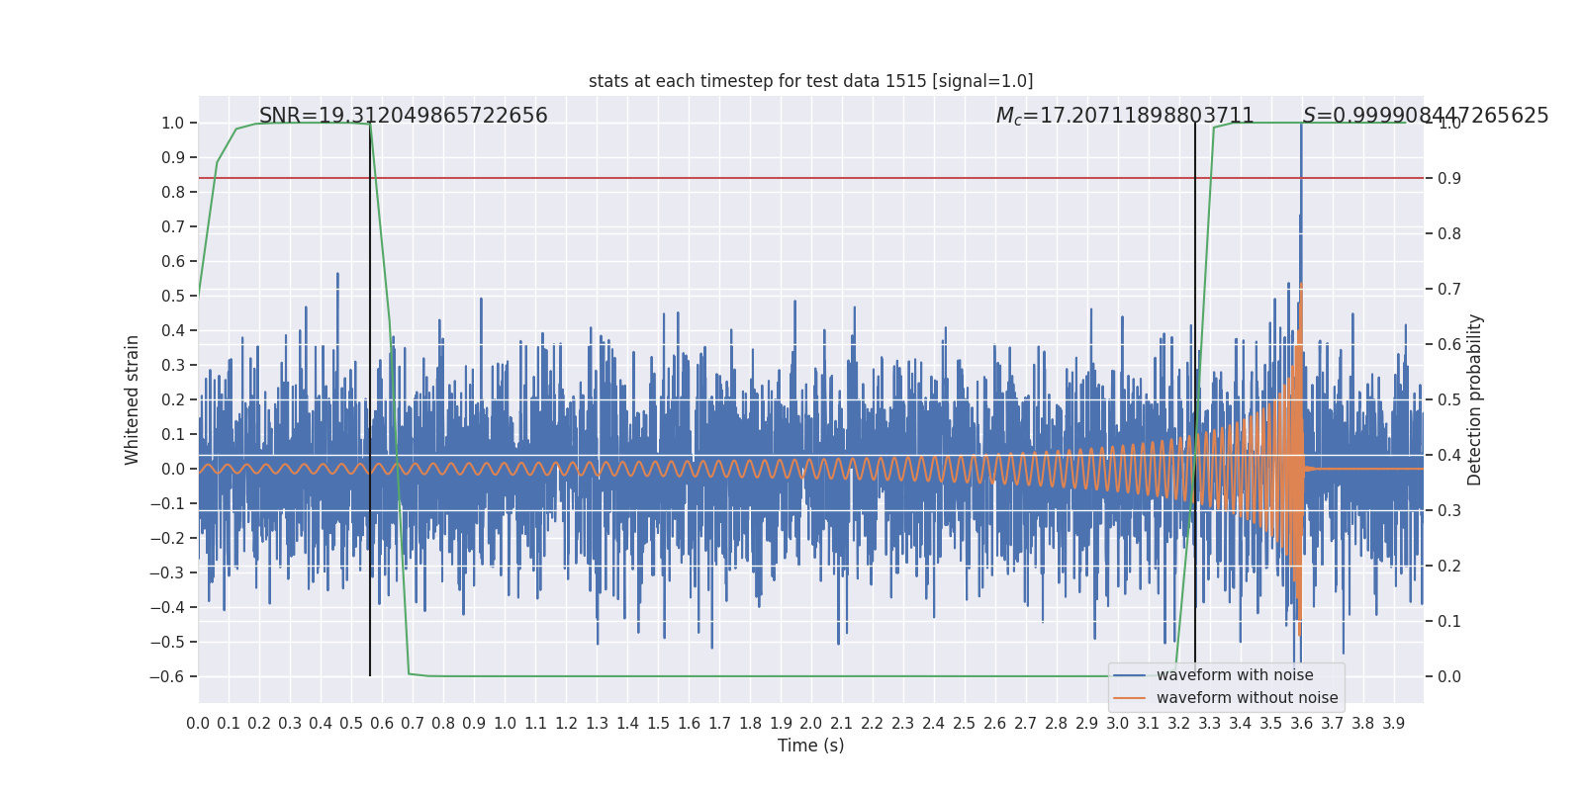Click the 'waveform without noise' legend label
This screenshot has height=791, width=1583.
point(1247,698)
